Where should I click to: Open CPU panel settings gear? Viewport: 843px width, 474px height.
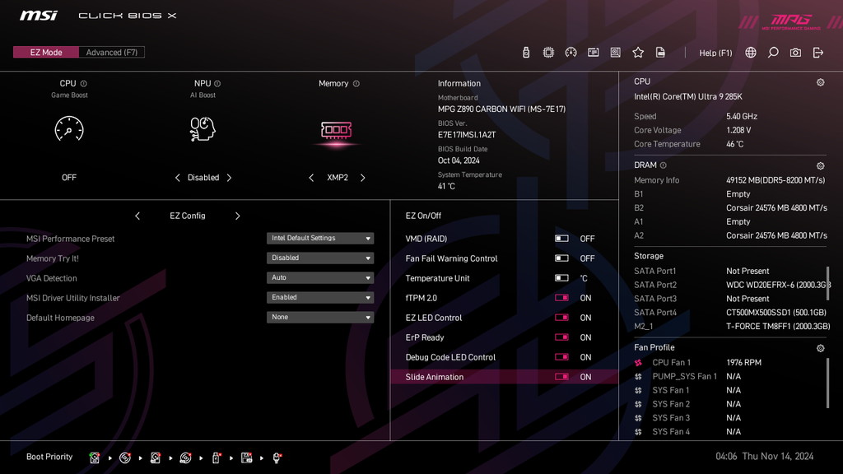[821, 82]
